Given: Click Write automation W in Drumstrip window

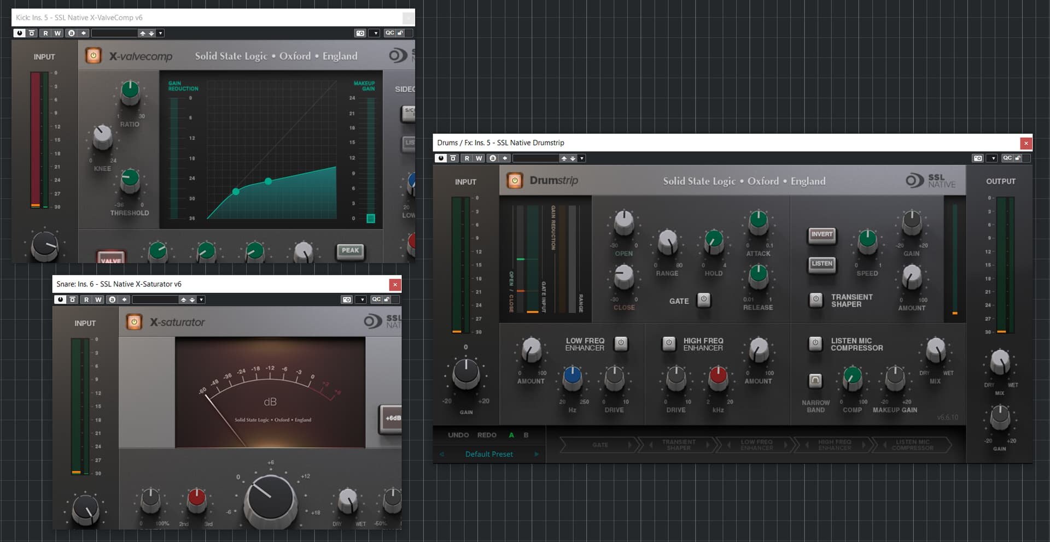Looking at the screenshot, I should (479, 158).
